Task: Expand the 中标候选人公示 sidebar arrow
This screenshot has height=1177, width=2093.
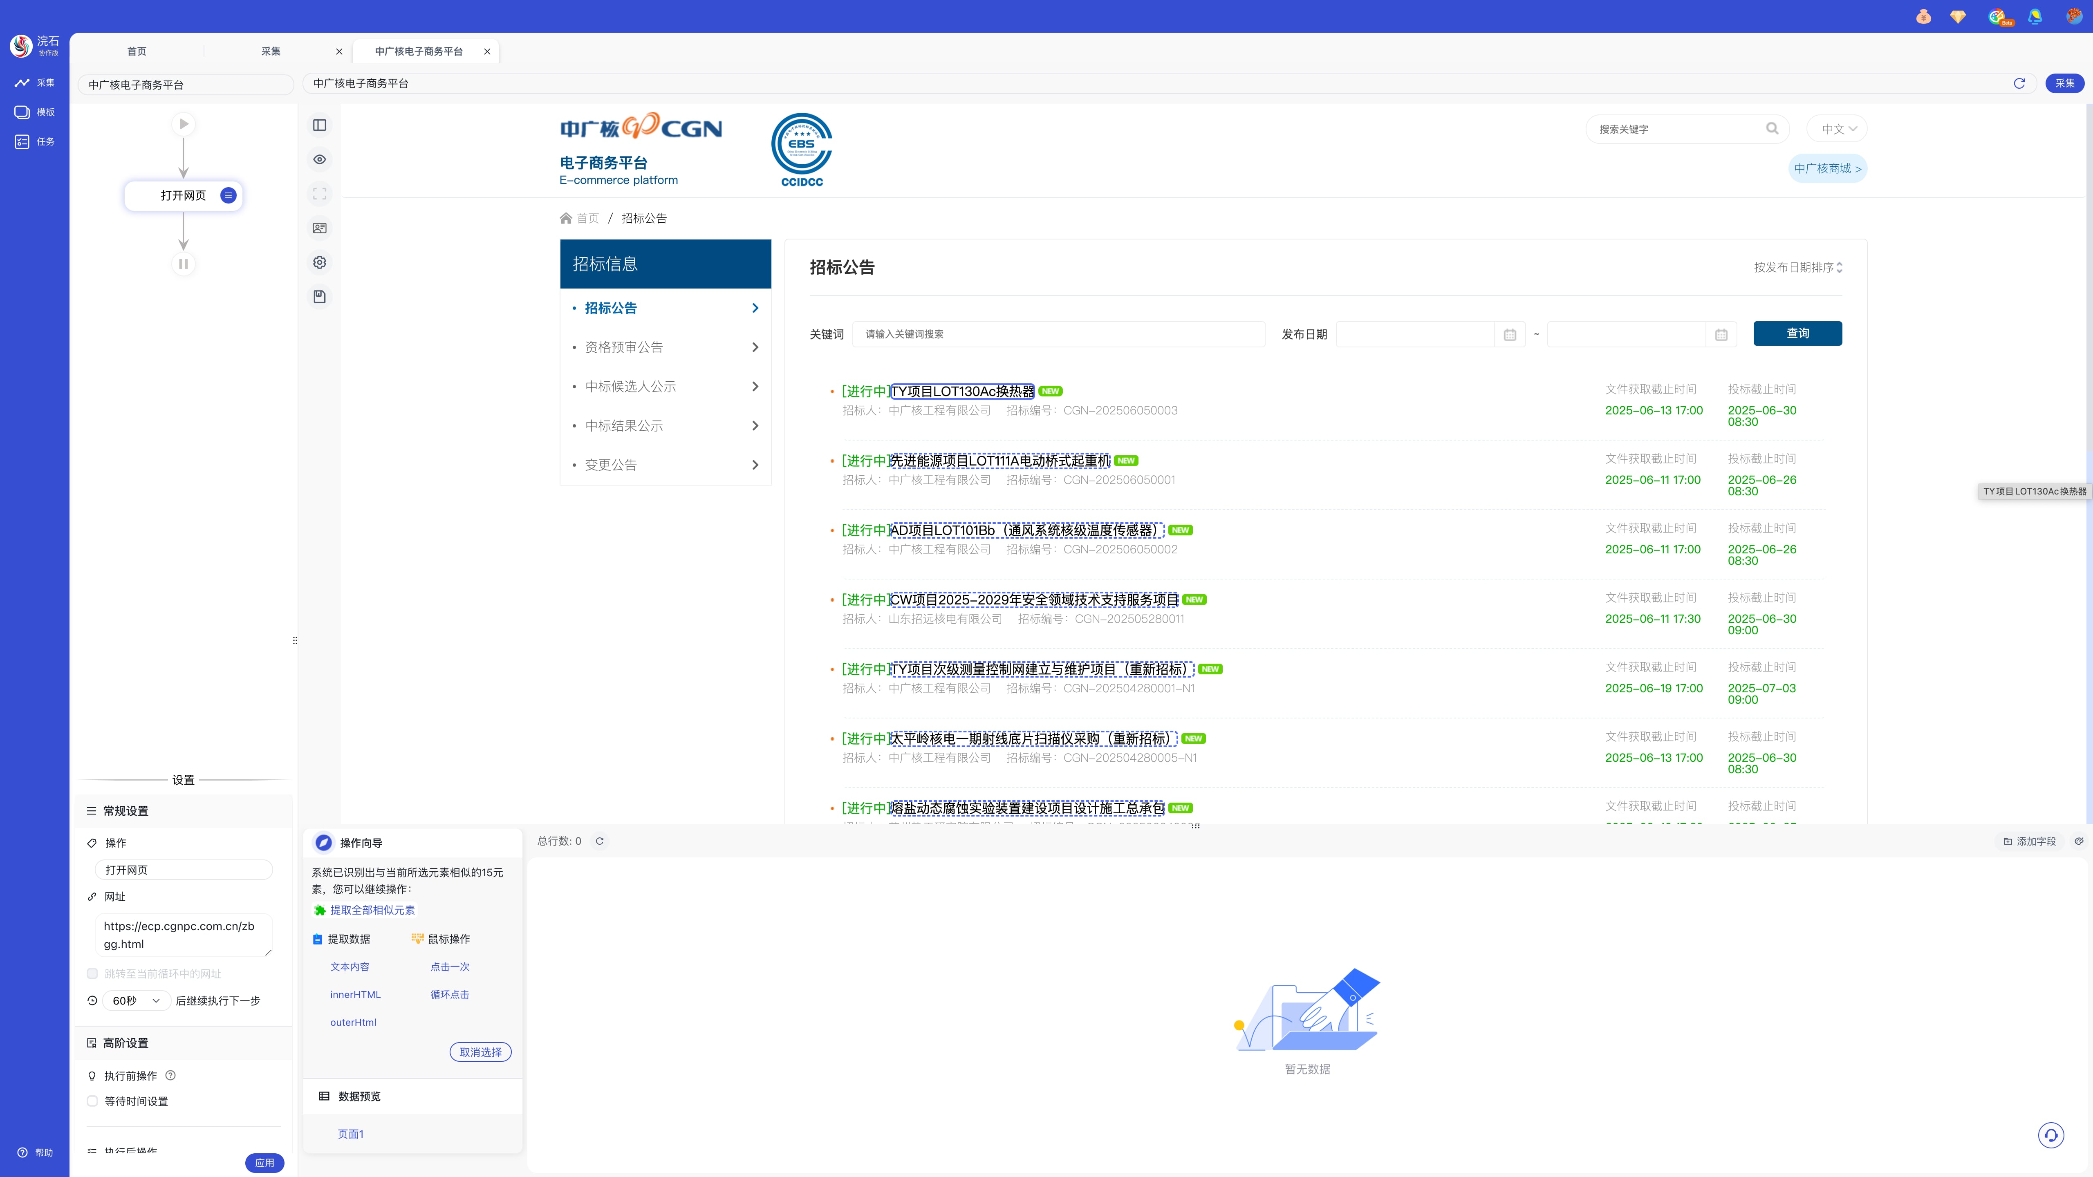Action: [755, 387]
